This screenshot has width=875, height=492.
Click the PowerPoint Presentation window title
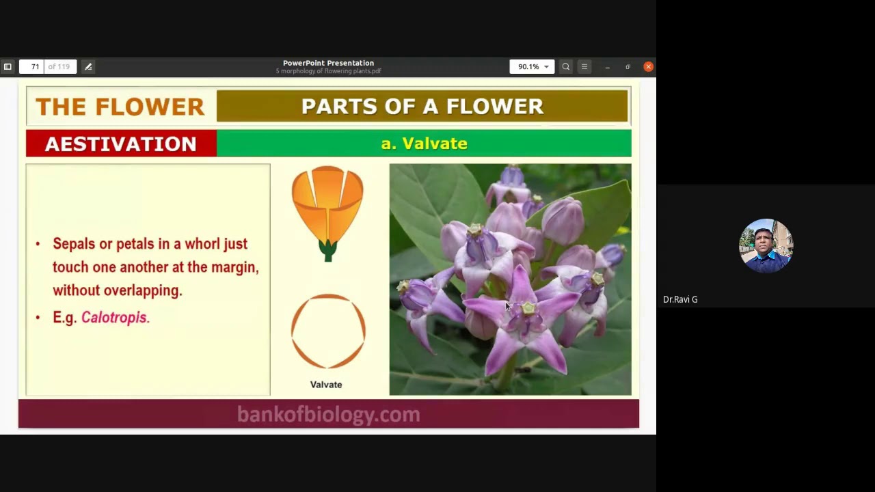pos(328,63)
